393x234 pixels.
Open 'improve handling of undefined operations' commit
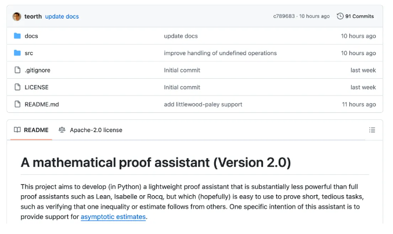221,53
